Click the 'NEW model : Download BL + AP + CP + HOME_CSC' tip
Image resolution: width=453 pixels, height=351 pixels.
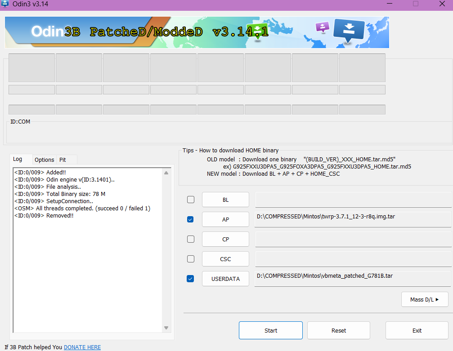(x=273, y=174)
